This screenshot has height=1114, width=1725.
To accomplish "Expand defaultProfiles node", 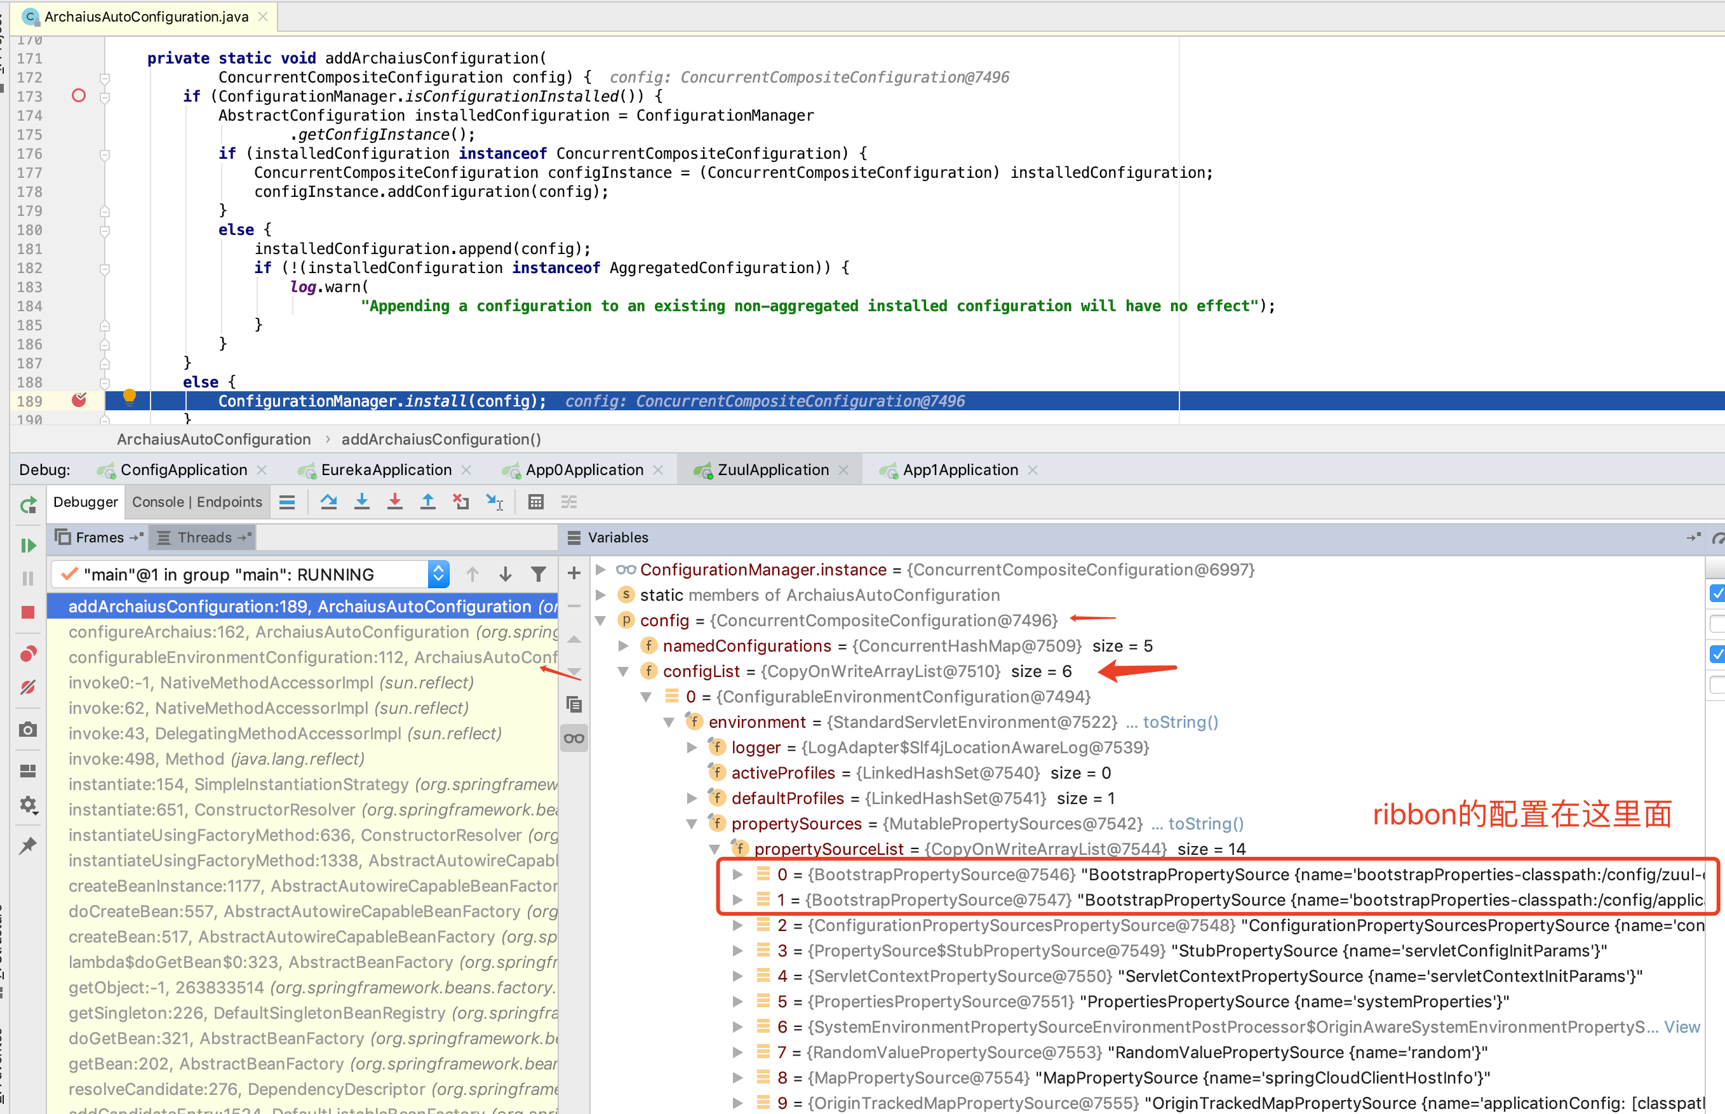I will 692,798.
